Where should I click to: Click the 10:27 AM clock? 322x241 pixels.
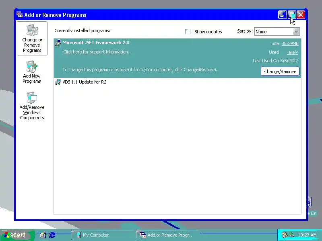[x=307, y=235]
